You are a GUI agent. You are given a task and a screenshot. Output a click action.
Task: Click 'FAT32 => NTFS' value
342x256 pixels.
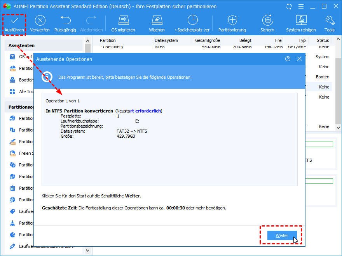132,131
